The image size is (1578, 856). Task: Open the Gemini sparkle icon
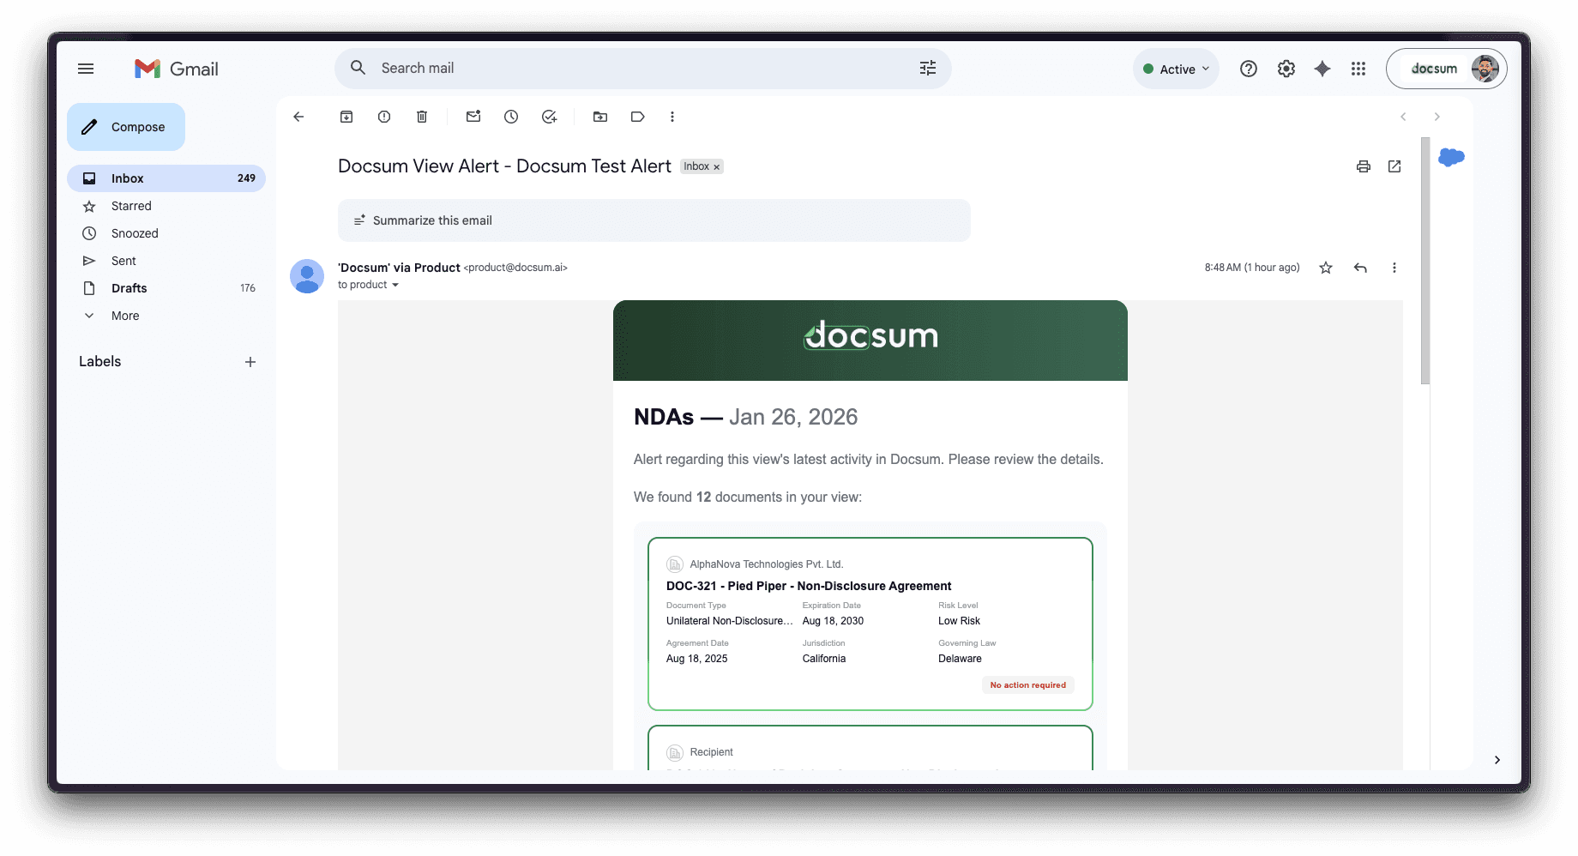[1322, 69]
